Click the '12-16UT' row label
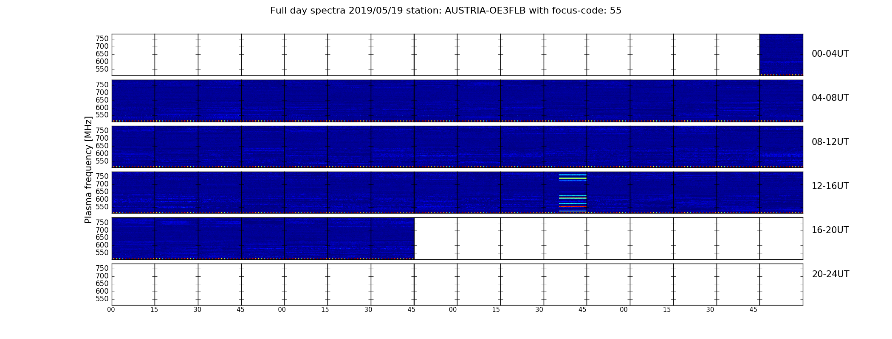This screenshot has width=892, height=339. click(830, 186)
